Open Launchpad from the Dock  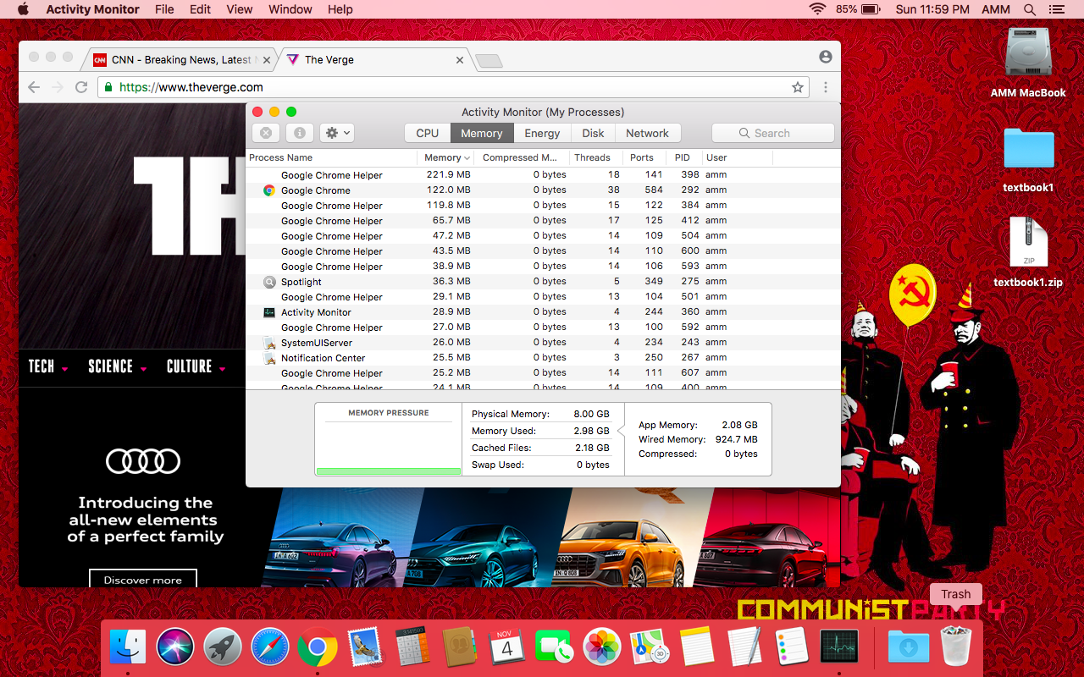pyautogui.click(x=223, y=648)
